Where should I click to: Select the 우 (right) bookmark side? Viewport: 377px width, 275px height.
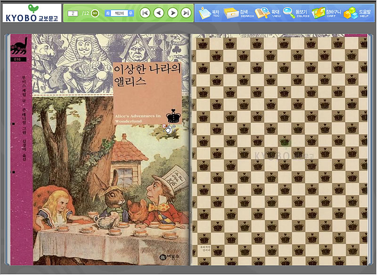coord(131,13)
